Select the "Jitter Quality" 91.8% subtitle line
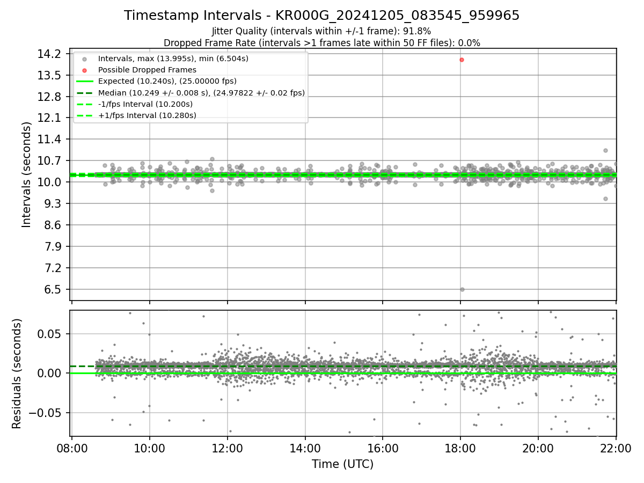Viewport: 644px width, 483px height. (x=321, y=31)
